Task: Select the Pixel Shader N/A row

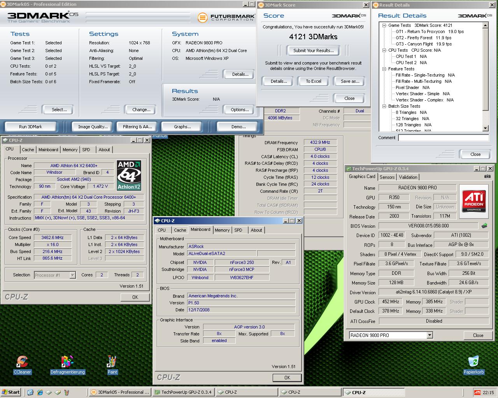Action: point(412,87)
